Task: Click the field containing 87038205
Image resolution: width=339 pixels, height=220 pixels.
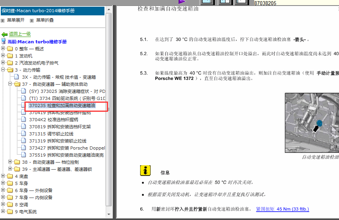Action: click(296, 3)
